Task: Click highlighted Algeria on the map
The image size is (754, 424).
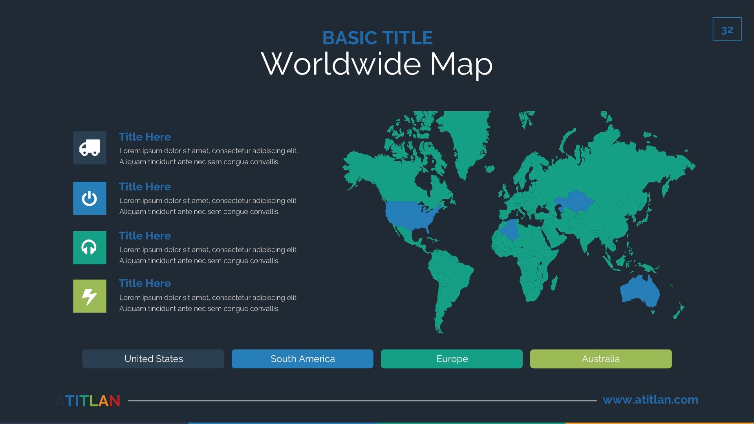Action: pos(511,230)
